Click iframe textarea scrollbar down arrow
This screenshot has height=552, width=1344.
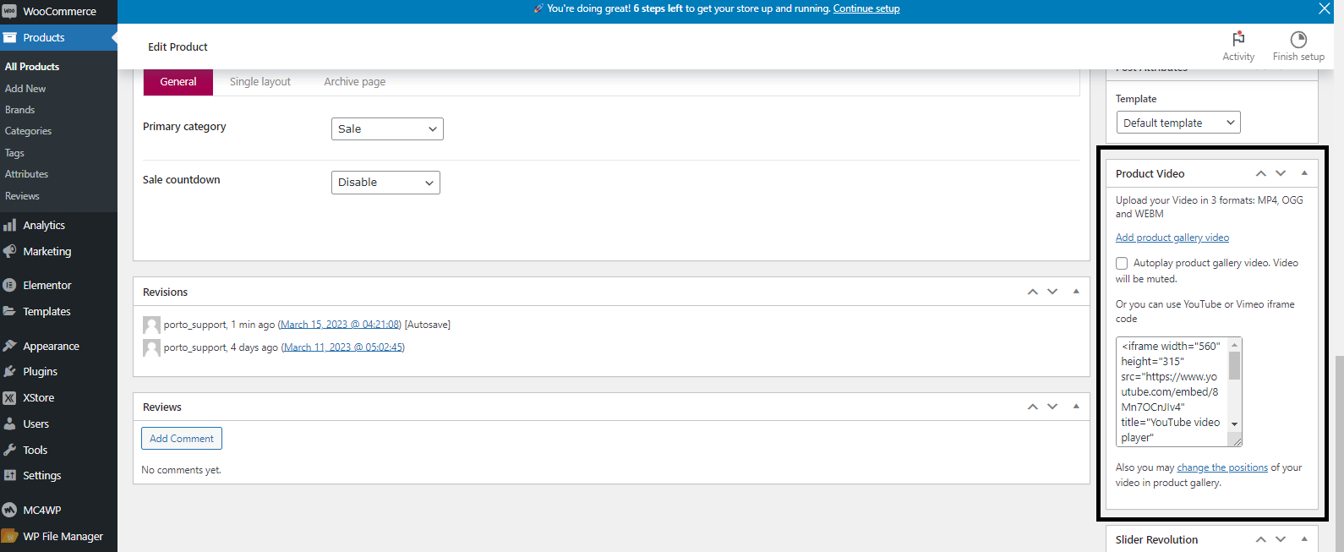(x=1234, y=424)
